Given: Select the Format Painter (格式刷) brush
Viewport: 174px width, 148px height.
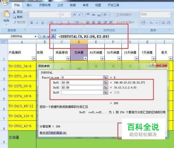Looking at the screenshot, I should click(15, 22).
